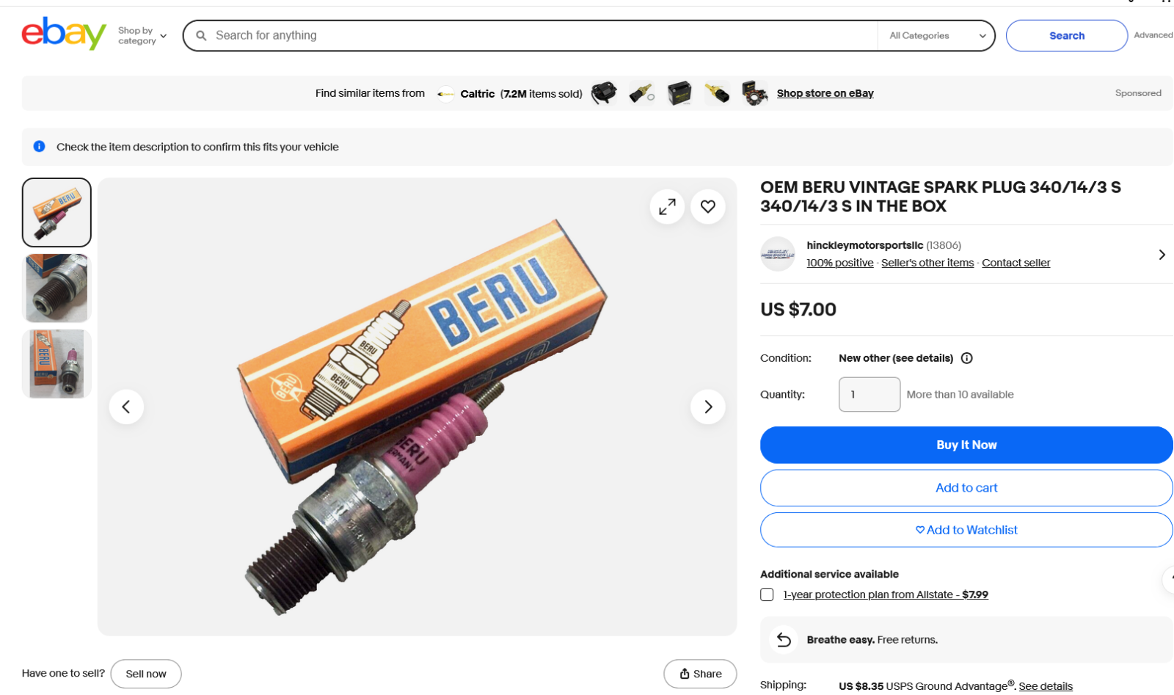This screenshot has height=695, width=1174.
Task: Expand seller details with the right chevron
Action: point(1162,255)
